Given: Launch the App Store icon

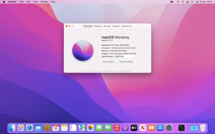Looking at the screenshot, I should point(160,128).
